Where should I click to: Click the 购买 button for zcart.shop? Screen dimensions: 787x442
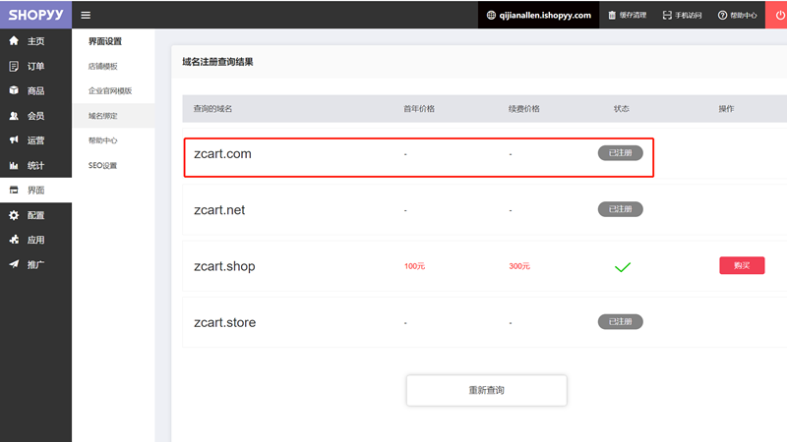coord(742,265)
